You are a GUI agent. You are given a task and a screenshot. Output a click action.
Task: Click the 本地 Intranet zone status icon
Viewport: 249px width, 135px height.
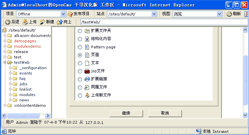pyautogui.click(x=198, y=131)
